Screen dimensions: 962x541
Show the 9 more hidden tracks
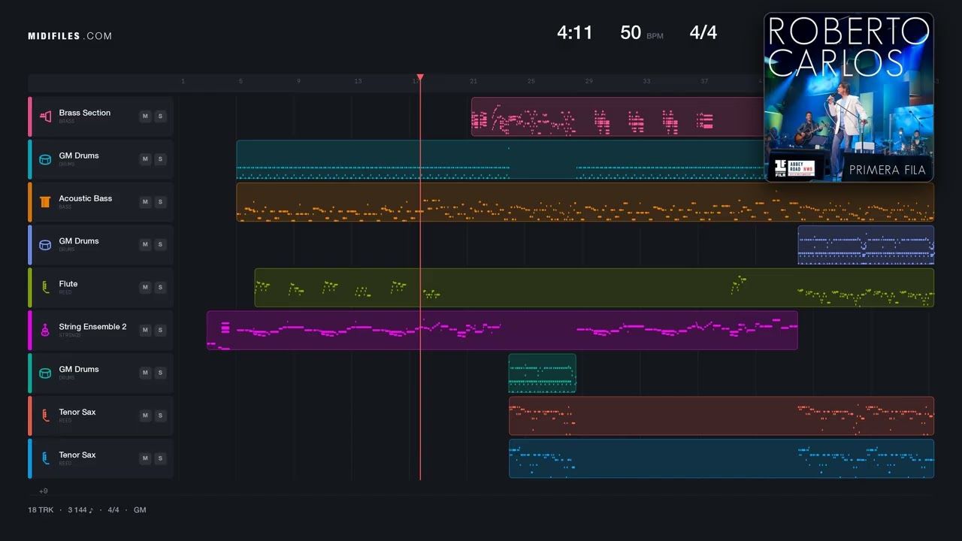44,491
